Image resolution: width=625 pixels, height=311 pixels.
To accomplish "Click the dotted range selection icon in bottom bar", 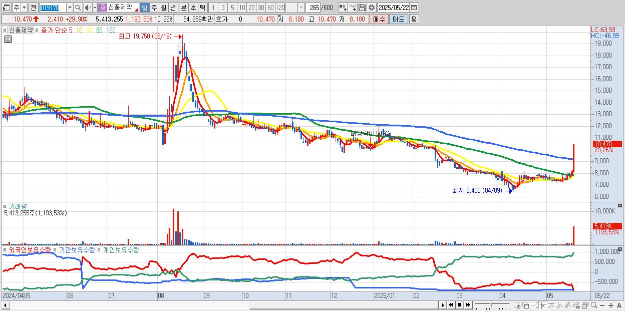I will [x=534, y=305].
